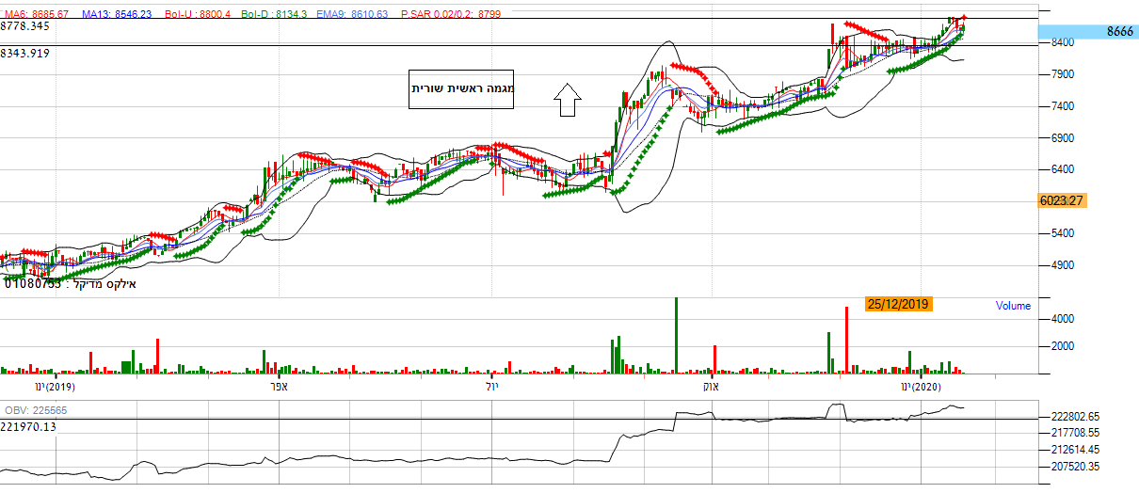Screen dimensions: 1139x493
Task: Click the OBV: 225565 indicator label
Action: coord(35,410)
